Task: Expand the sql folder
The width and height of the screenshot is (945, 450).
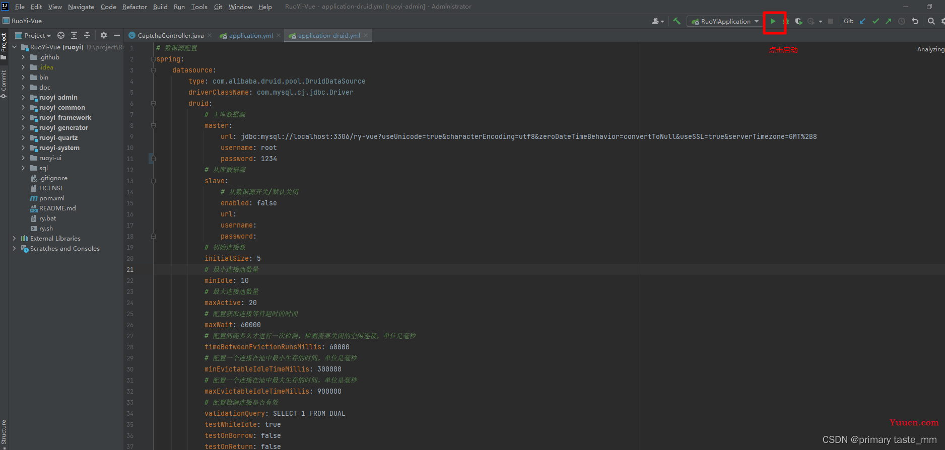Action: click(x=23, y=168)
